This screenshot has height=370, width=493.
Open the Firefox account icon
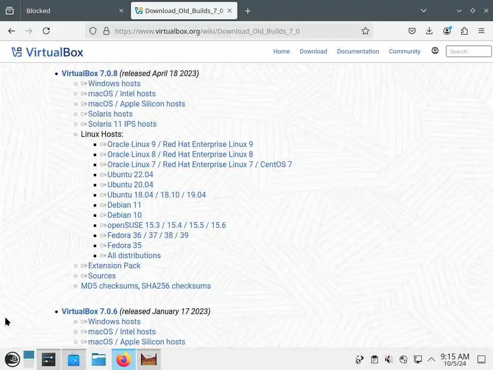447,31
